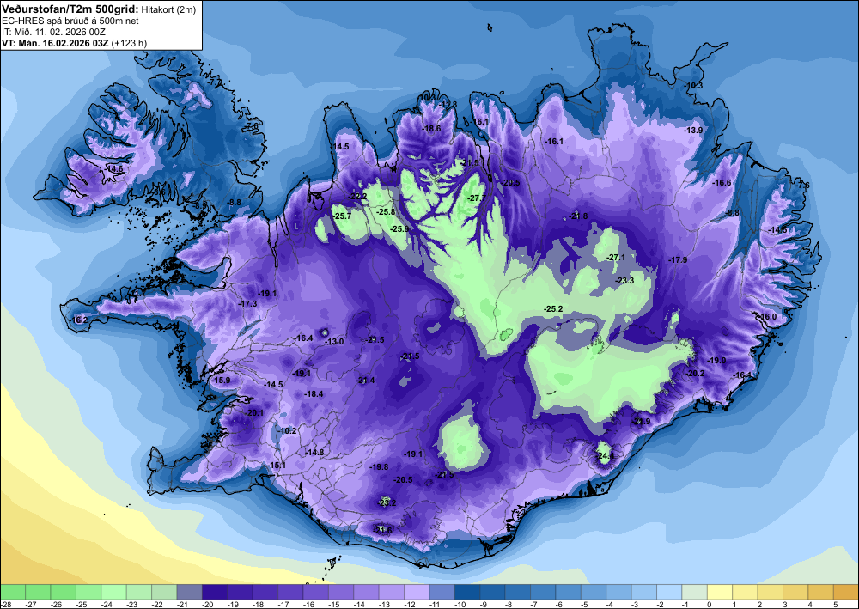Click the -14.8 temperature label

point(314,453)
